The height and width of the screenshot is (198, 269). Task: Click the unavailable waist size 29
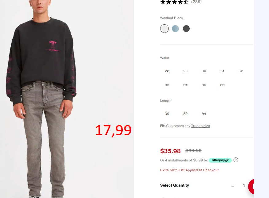click(x=185, y=71)
